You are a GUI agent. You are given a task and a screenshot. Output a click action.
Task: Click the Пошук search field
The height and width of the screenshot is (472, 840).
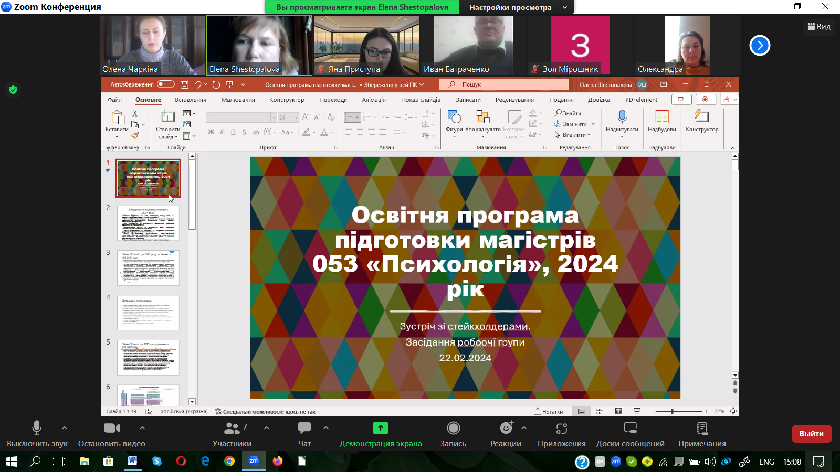point(503,84)
